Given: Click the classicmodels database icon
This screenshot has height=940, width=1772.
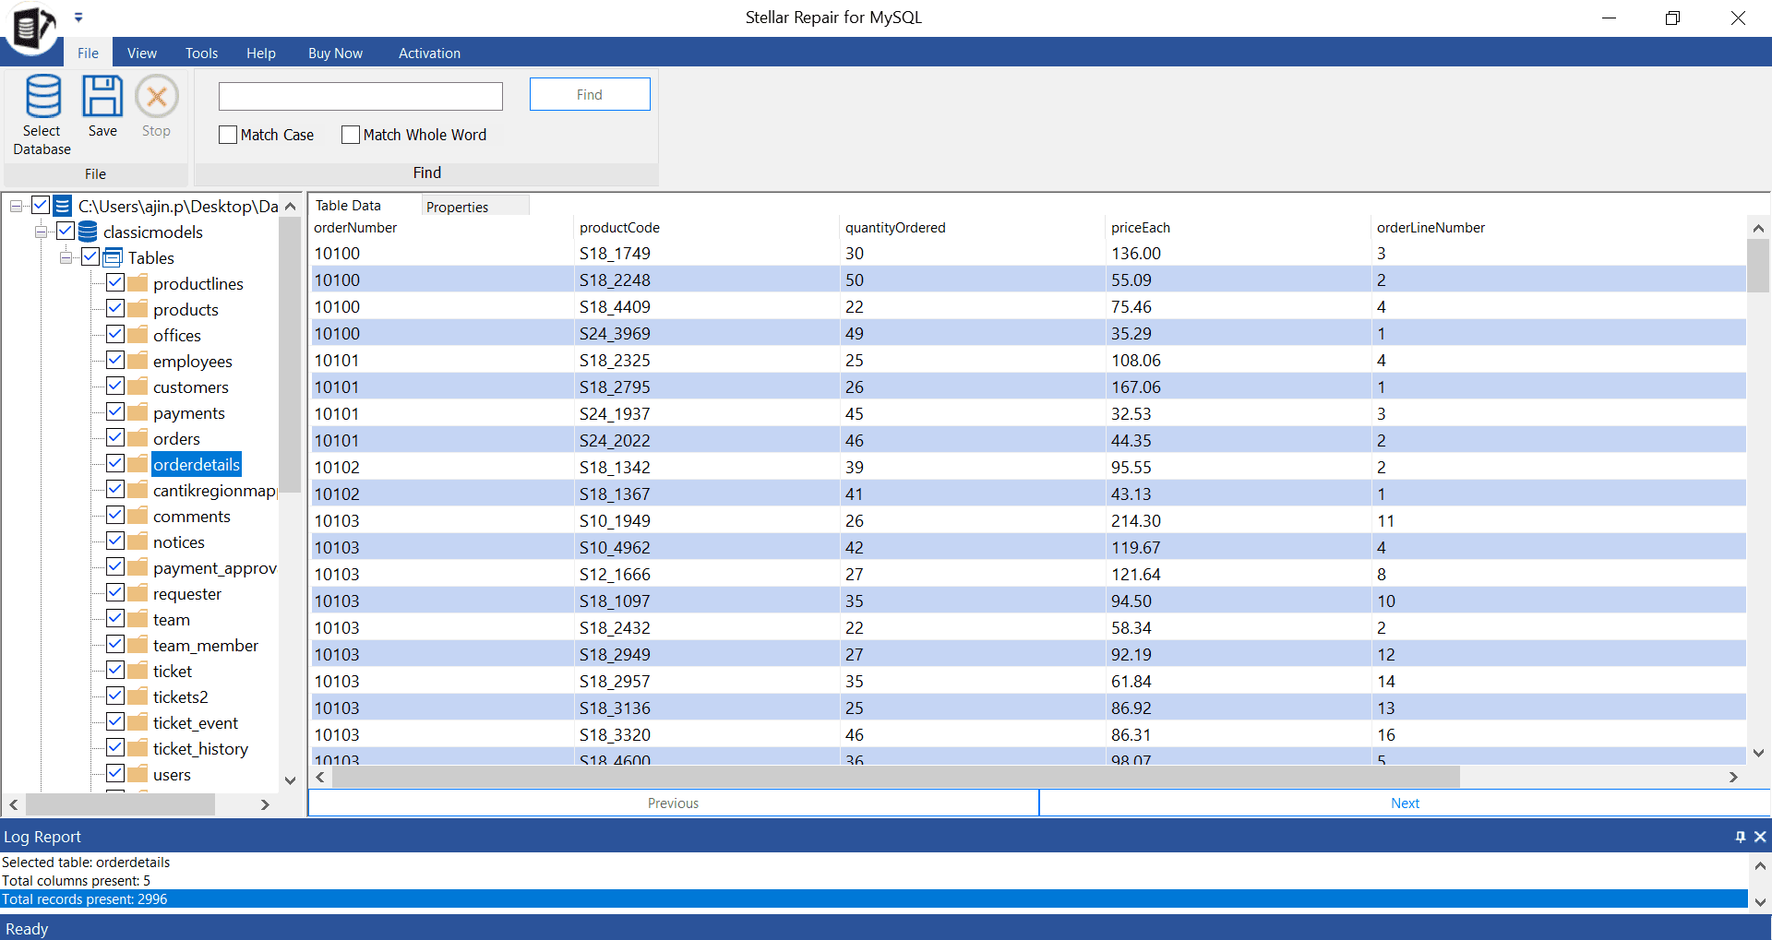Looking at the screenshot, I should [x=88, y=231].
